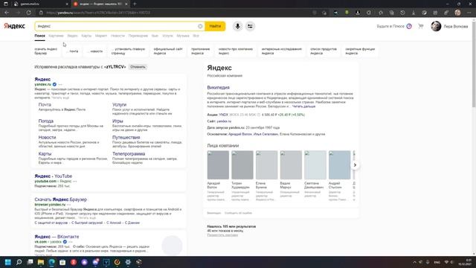476x268 pixels.
Task: Open the actions menu on the yandex.ru result
Action: point(60,84)
